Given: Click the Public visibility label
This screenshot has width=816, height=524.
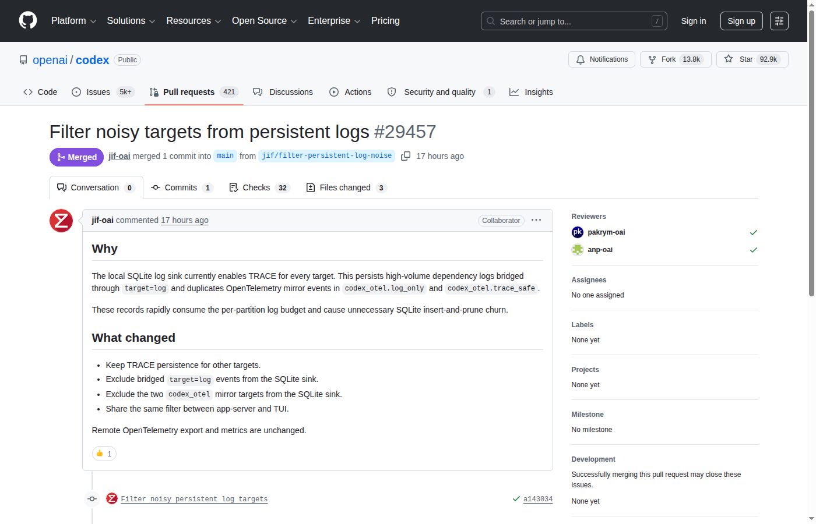Looking at the screenshot, I should (128, 60).
